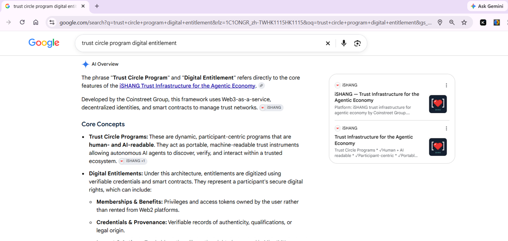The width and height of the screenshot is (508, 241).
Task: Open the iSHANG +1 source chip
Action: (133, 161)
